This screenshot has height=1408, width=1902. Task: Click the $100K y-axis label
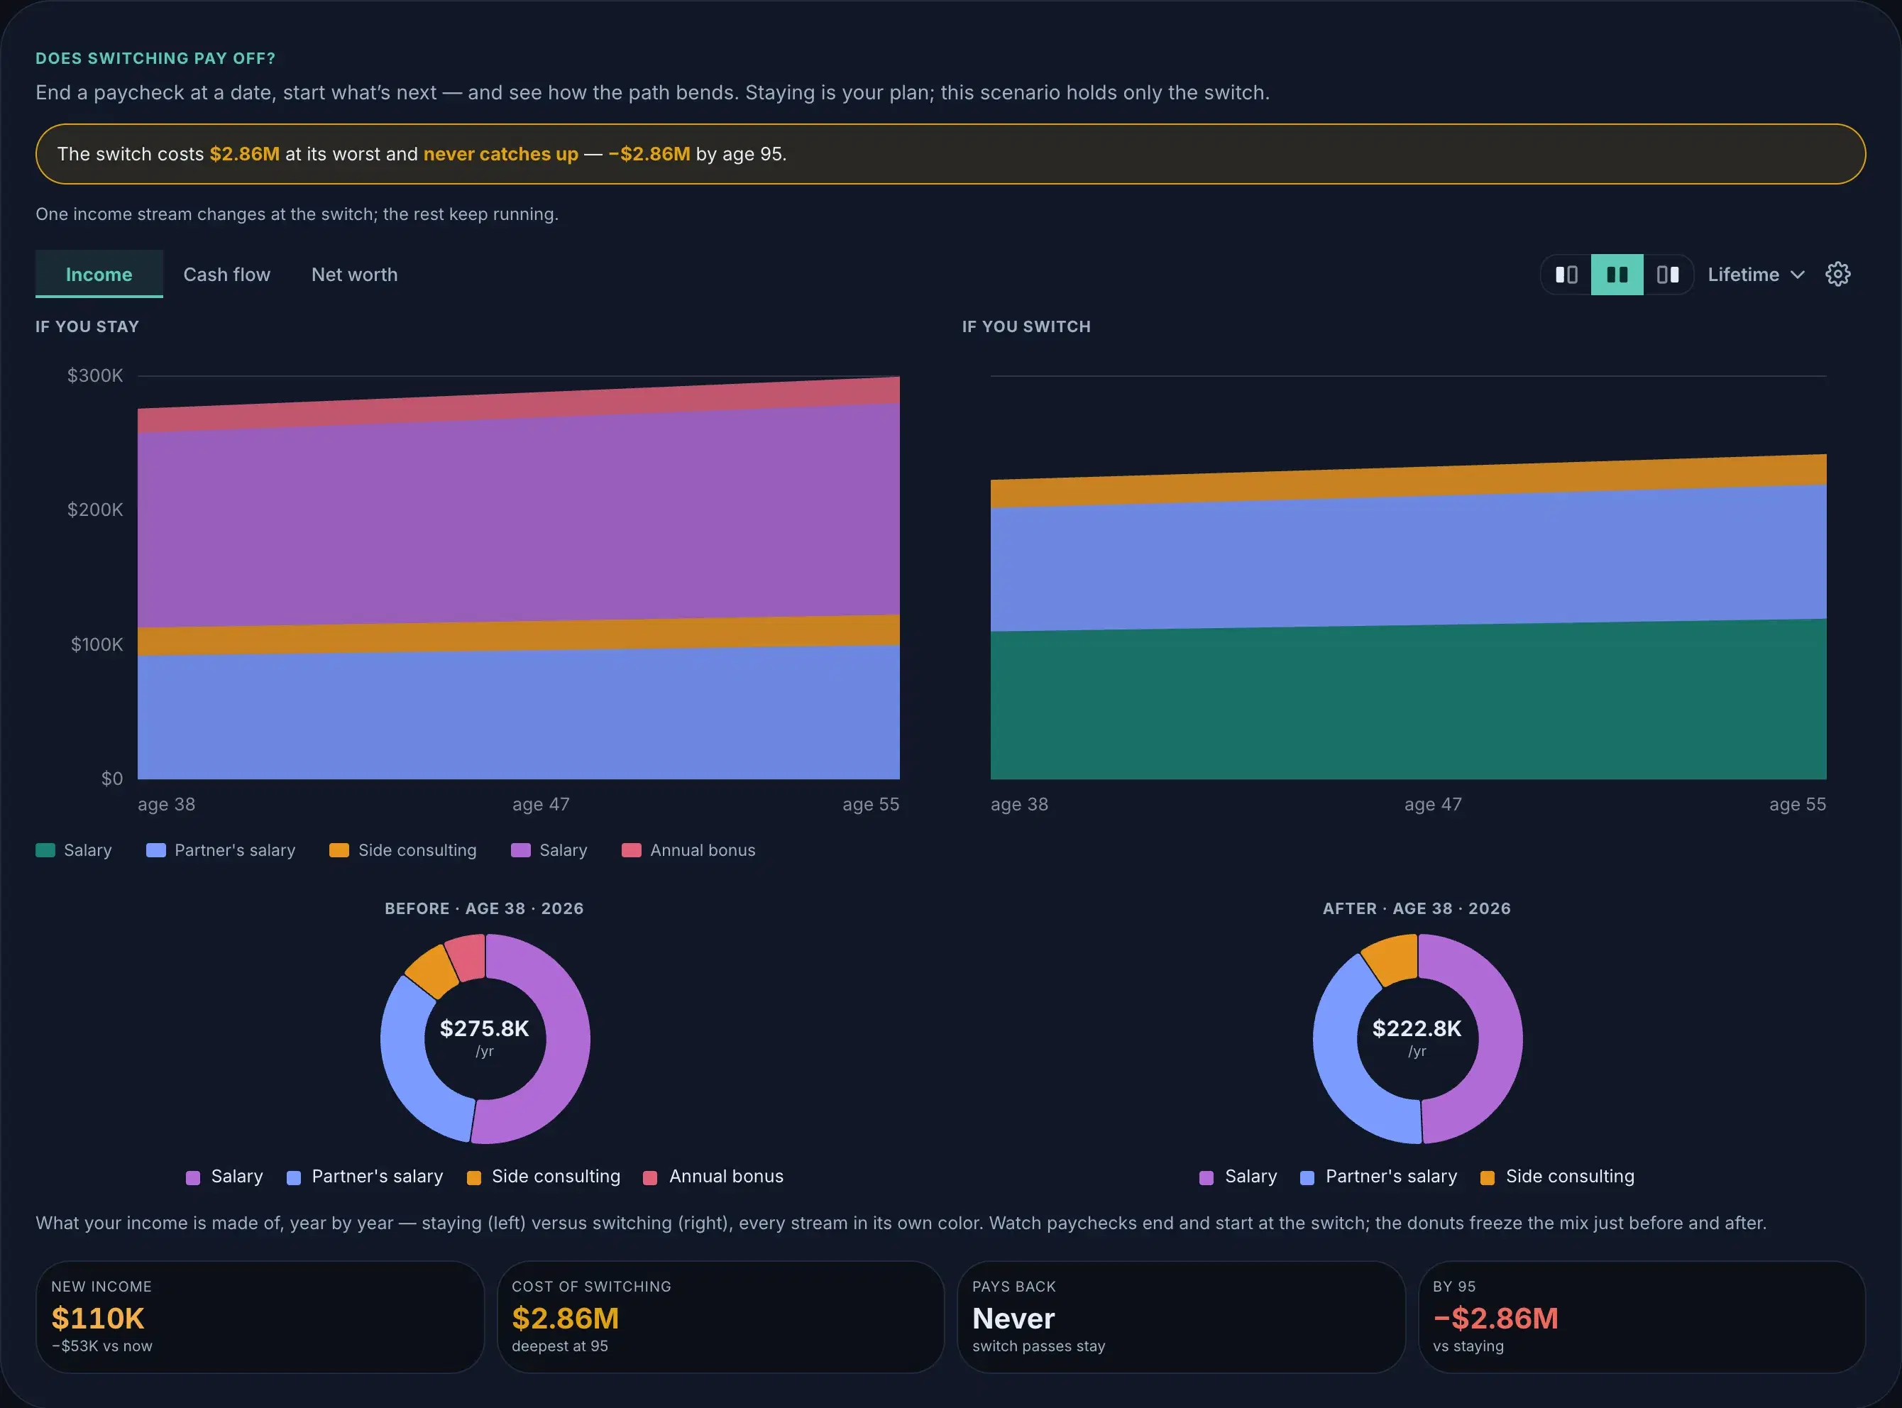pyautogui.click(x=97, y=644)
